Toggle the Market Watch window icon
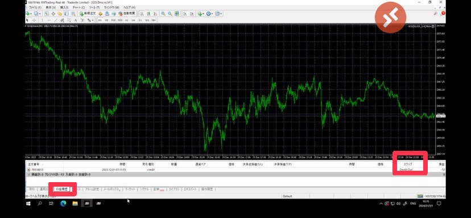 46,14
